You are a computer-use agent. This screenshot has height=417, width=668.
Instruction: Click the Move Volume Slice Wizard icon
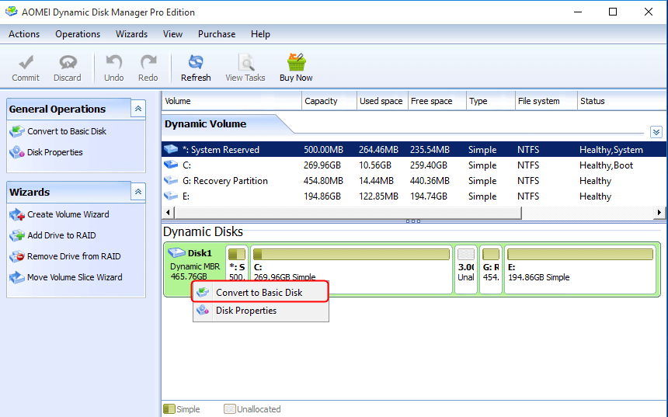coord(17,277)
